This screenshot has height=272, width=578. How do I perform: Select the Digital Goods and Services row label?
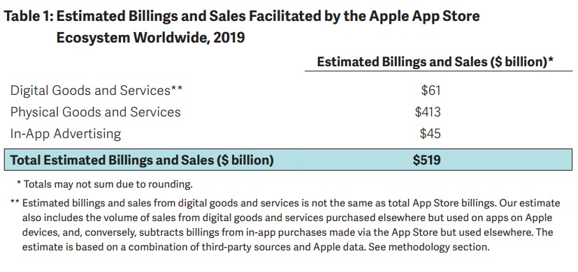point(90,91)
